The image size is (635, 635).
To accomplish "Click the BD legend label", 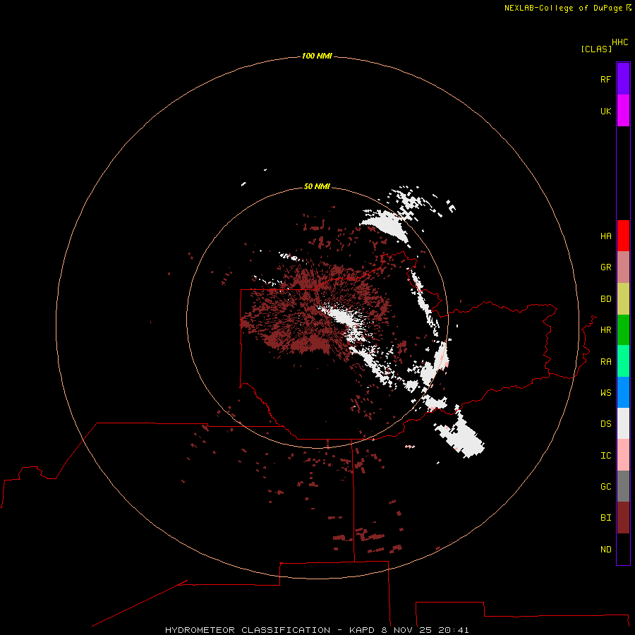I will click(605, 299).
